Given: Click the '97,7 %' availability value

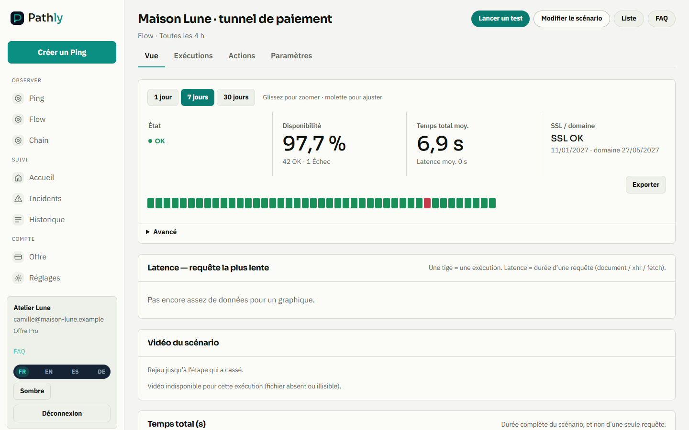Looking at the screenshot, I should coord(314,144).
